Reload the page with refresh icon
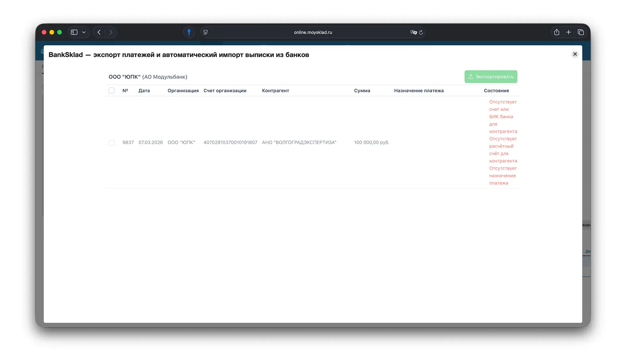Screen dimensions: 626x352 pos(421,32)
